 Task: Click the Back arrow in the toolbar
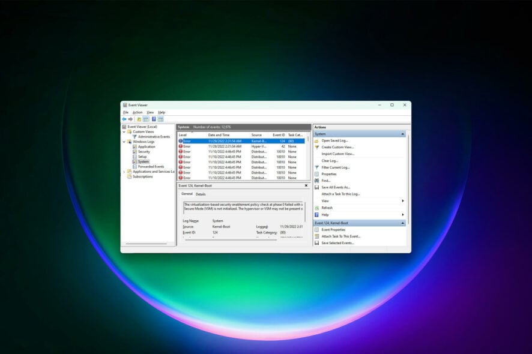coord(124,119)
